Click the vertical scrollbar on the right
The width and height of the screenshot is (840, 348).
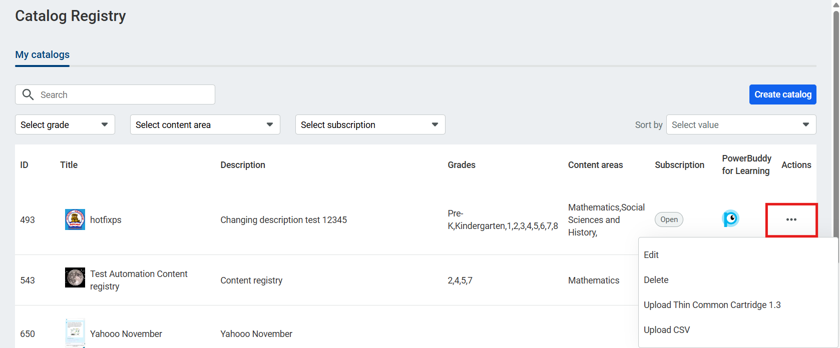(x=835, y=125)
